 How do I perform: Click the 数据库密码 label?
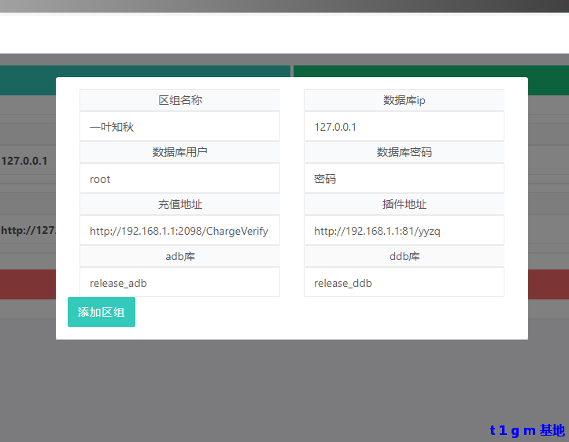[405, 152]
